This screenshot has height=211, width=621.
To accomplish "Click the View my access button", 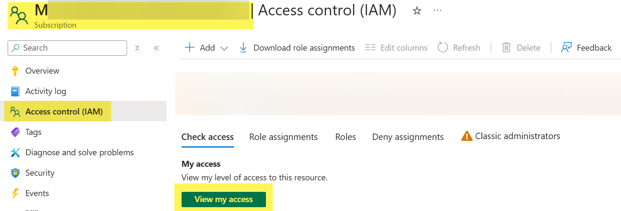I will pyautogui.click(x=224, y=200).
